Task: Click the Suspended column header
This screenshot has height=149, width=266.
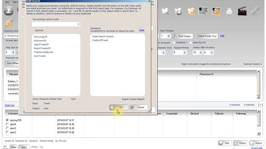Action: coord(172,114)
